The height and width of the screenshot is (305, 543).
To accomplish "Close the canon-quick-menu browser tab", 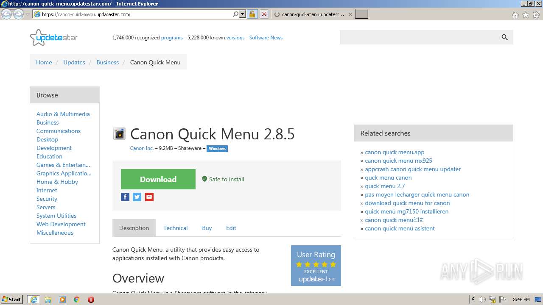I will [x=350, y=14].
